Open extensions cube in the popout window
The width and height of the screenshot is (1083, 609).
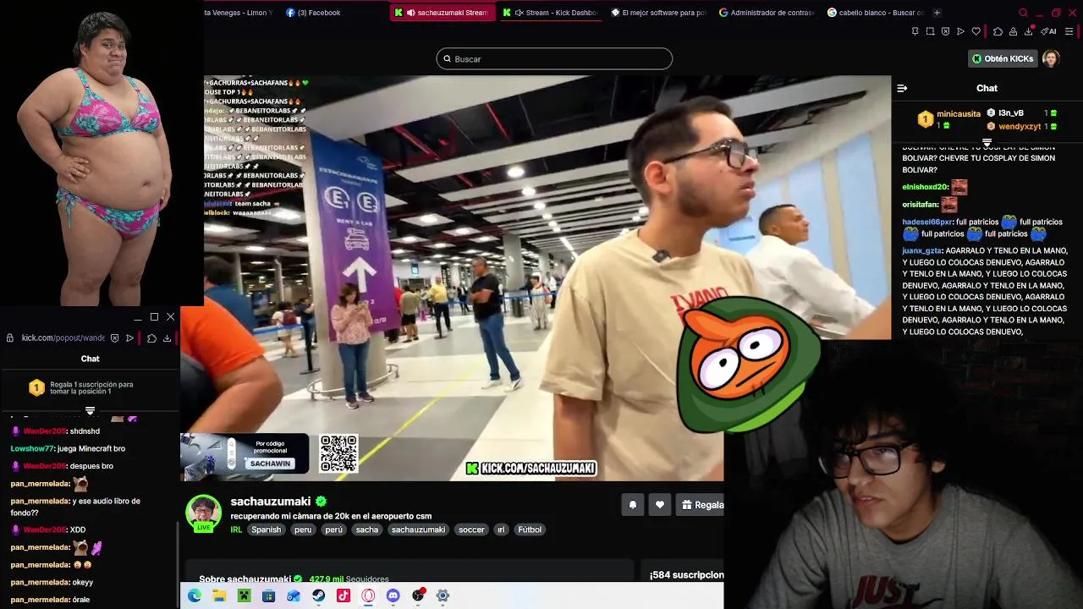151,337
